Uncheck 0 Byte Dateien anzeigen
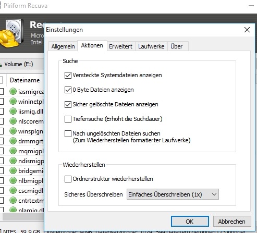 [x=68, y=90]
